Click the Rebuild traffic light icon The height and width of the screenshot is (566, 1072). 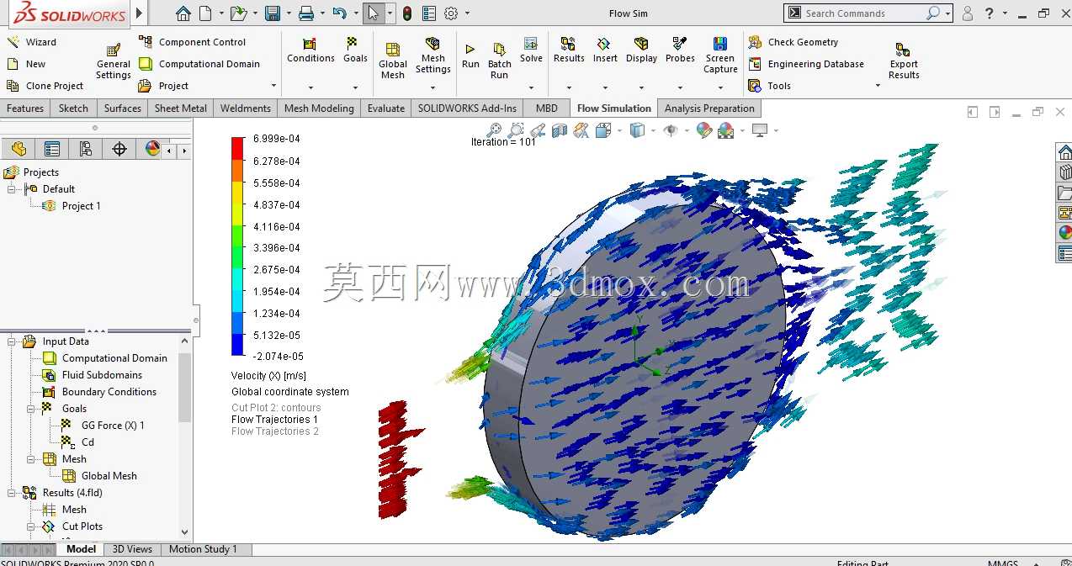407,13
